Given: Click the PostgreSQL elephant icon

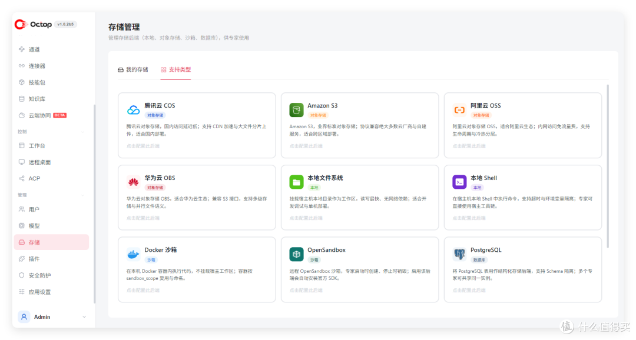Looking at the screenshot, I should click(x=459, y=254).
